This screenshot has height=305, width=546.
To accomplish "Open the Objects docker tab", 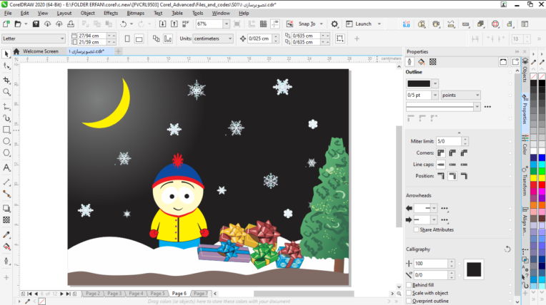I will 525,71.
